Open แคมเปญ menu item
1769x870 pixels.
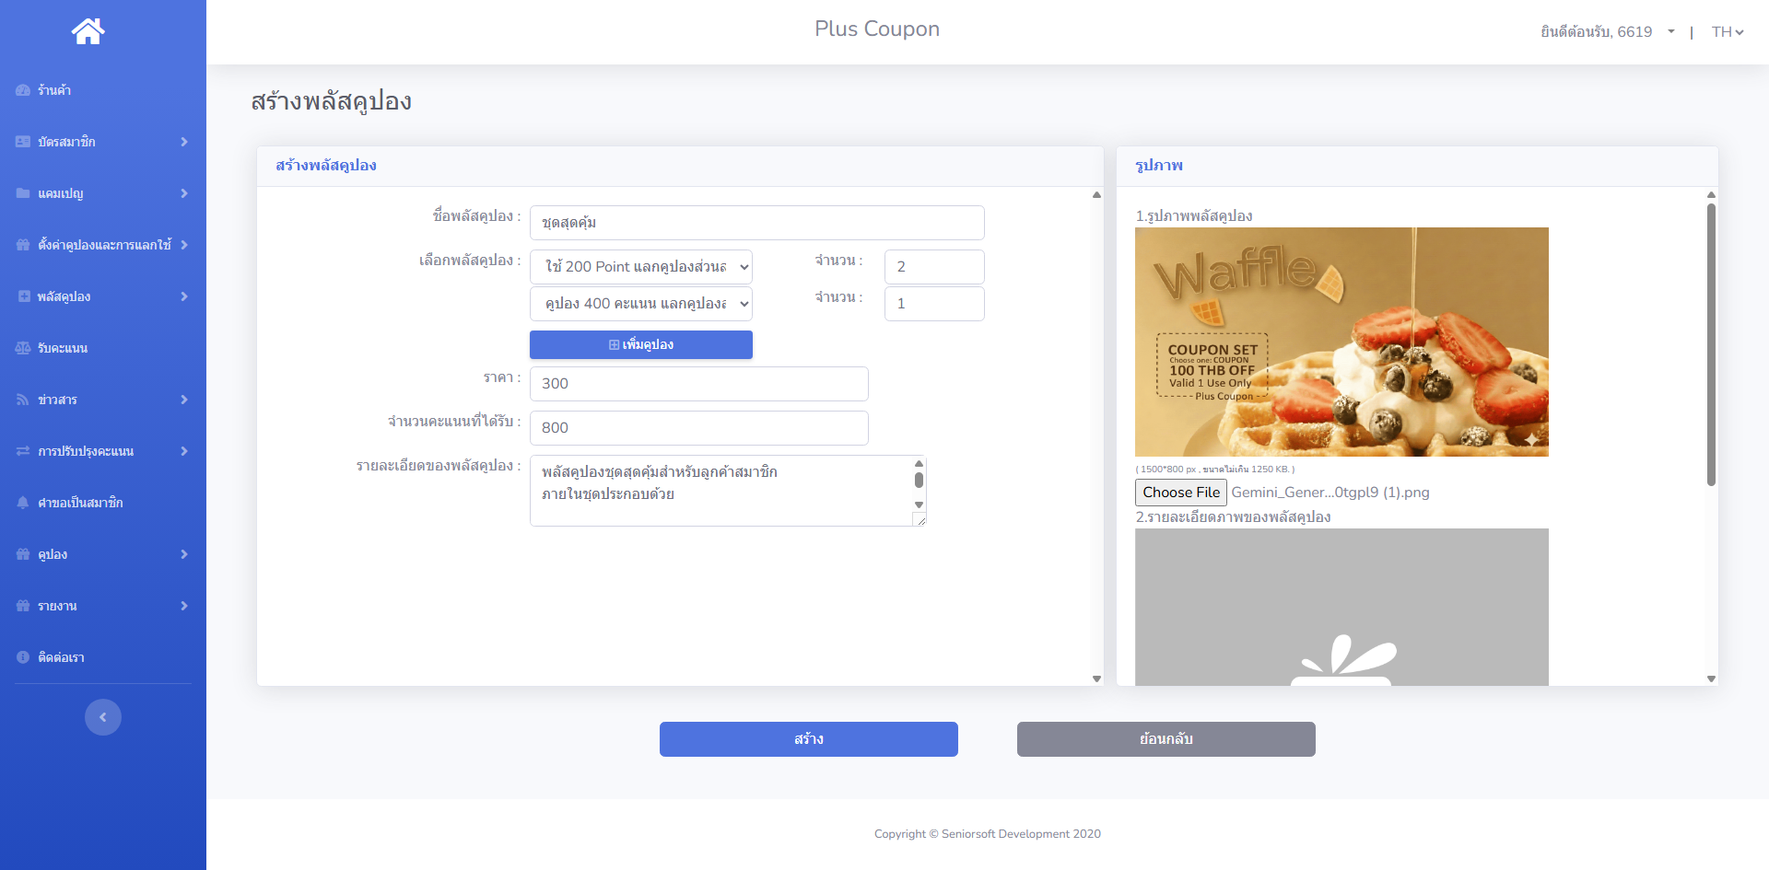click(x=103, y=193)
